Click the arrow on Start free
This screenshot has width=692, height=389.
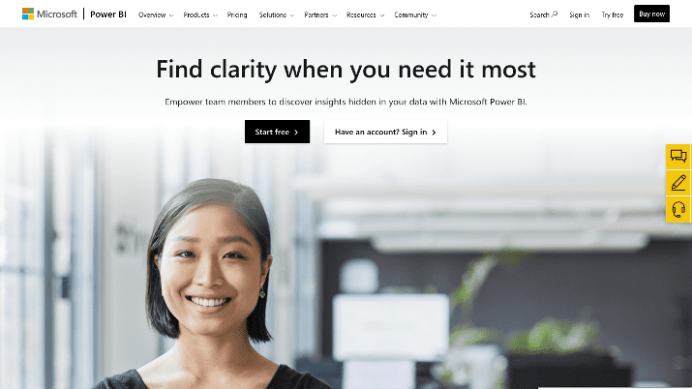coord(296,133)
